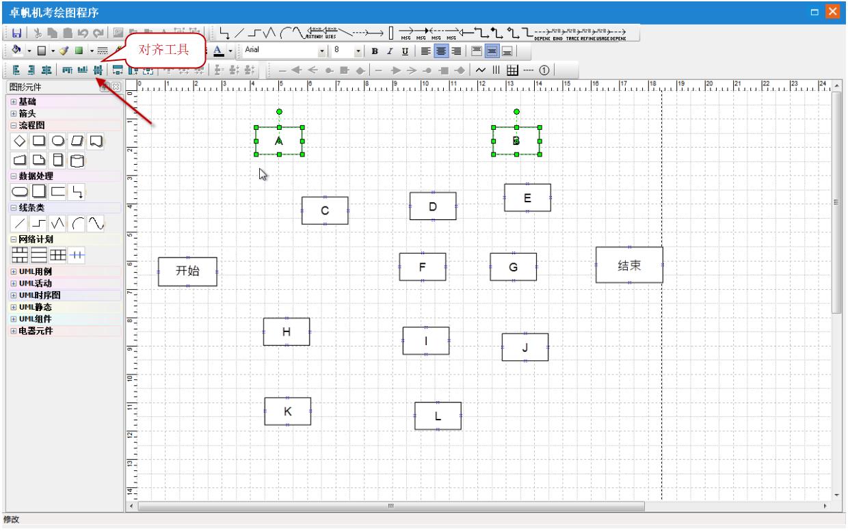Open the font color dropdown arrow
Screen dimensions: 848x531
[x=230, y=51]
